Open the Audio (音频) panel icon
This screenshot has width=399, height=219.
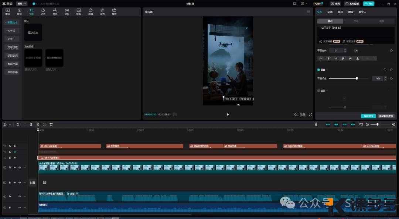click(x=19, y=11)
